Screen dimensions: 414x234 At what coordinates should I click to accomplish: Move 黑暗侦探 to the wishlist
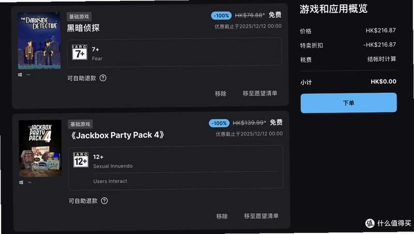tap(260, 93)
